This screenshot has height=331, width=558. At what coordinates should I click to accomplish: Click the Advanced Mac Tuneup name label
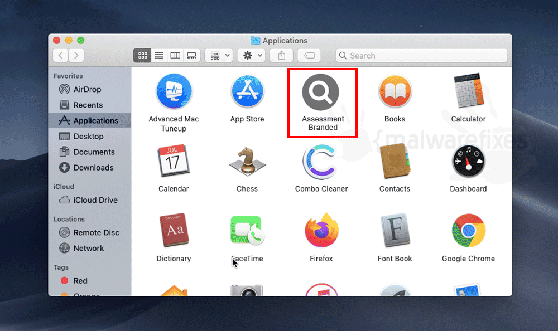(174, 124)
